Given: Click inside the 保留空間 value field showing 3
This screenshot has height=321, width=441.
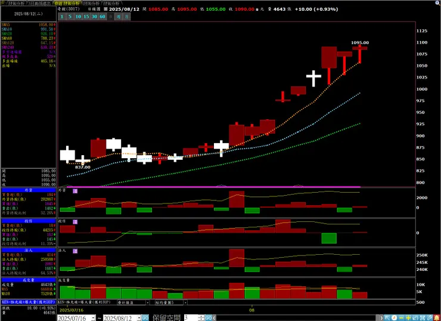Looking at the screenshot, I should click(x=191, y=318).
